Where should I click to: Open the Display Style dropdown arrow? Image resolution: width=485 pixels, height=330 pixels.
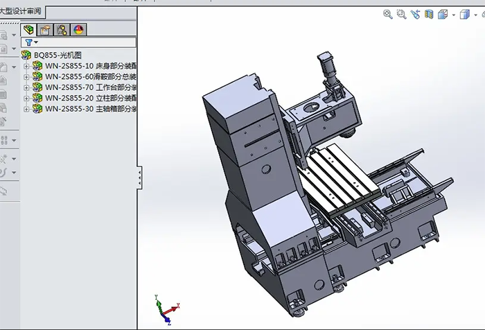[475, 15]
